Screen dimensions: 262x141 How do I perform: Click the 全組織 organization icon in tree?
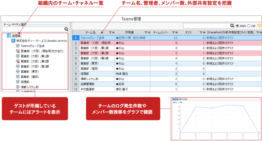click(9, 36)
